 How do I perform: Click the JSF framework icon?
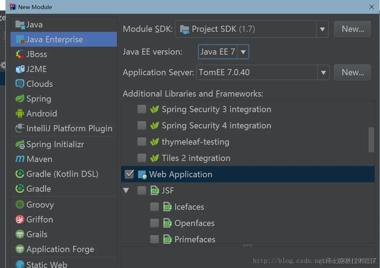pyautogui.click(x=155, y=191)
